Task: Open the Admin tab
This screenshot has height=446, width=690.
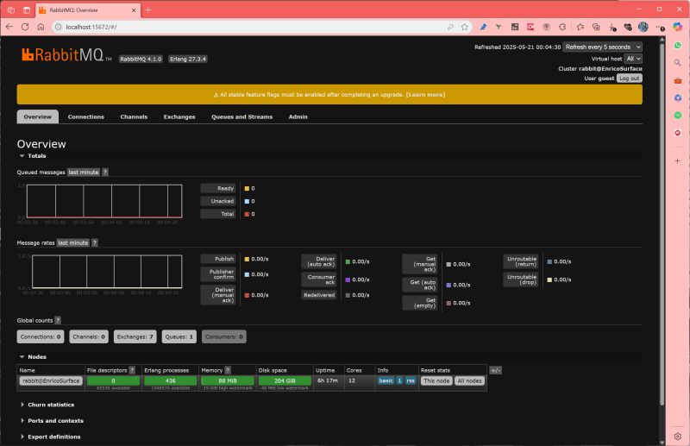Action: [298, 116]
